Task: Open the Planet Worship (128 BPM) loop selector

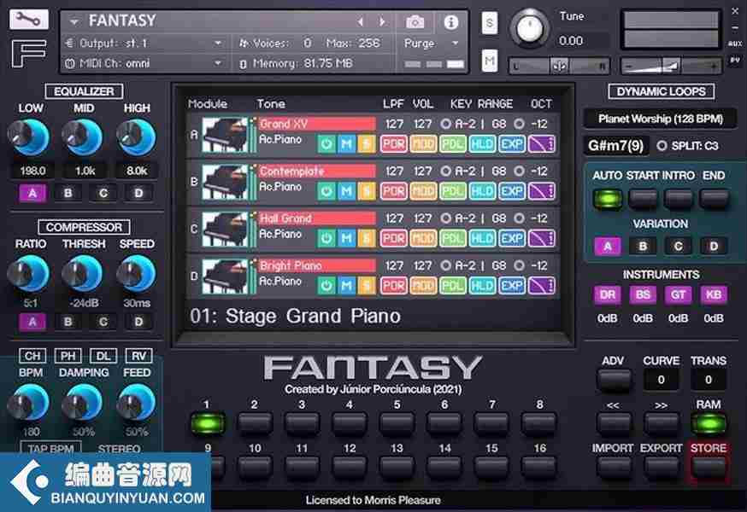Action: [661, 119]
